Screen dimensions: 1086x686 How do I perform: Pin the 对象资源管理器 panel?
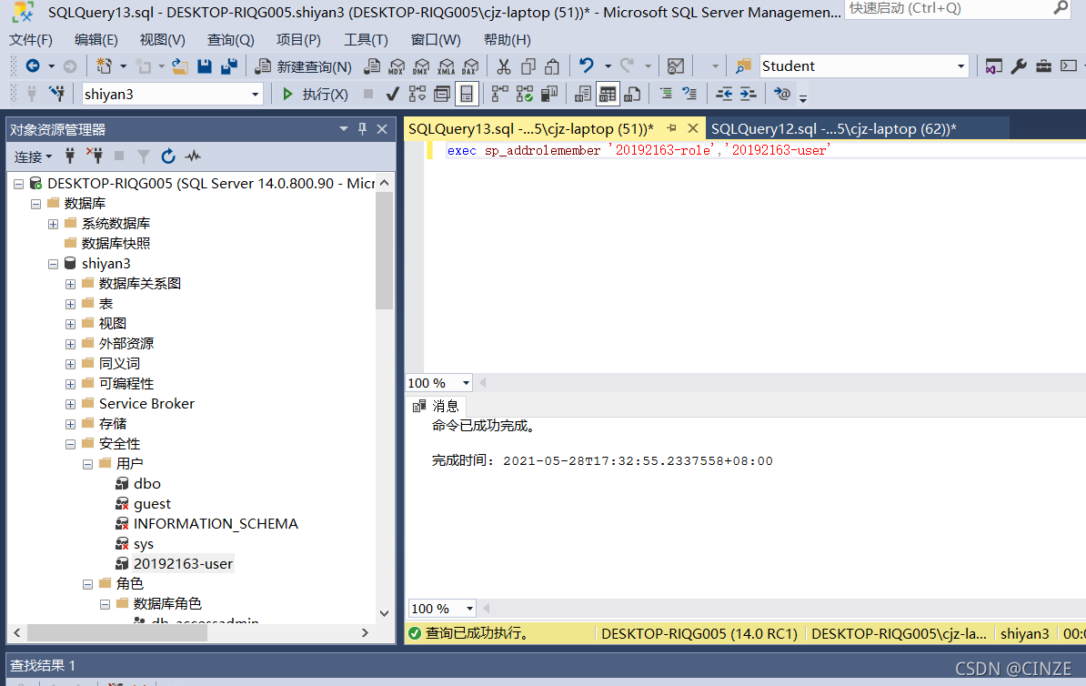pyautogui.click(x=362, y=129)
